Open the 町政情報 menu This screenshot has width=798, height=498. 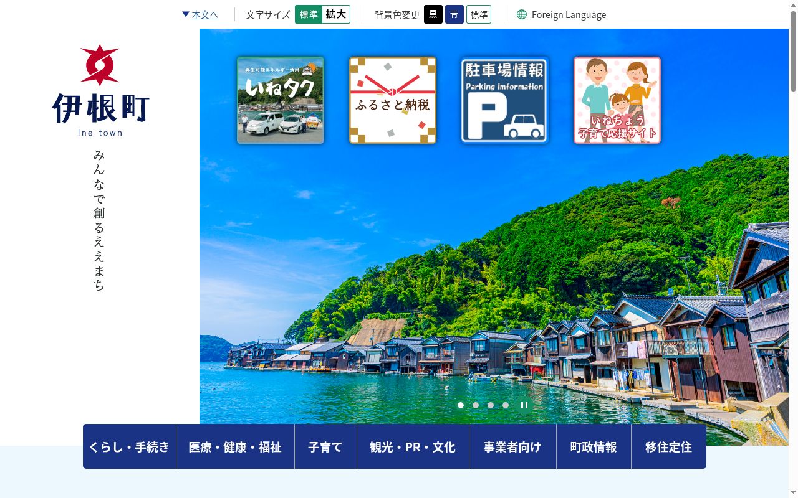[594, 446]
